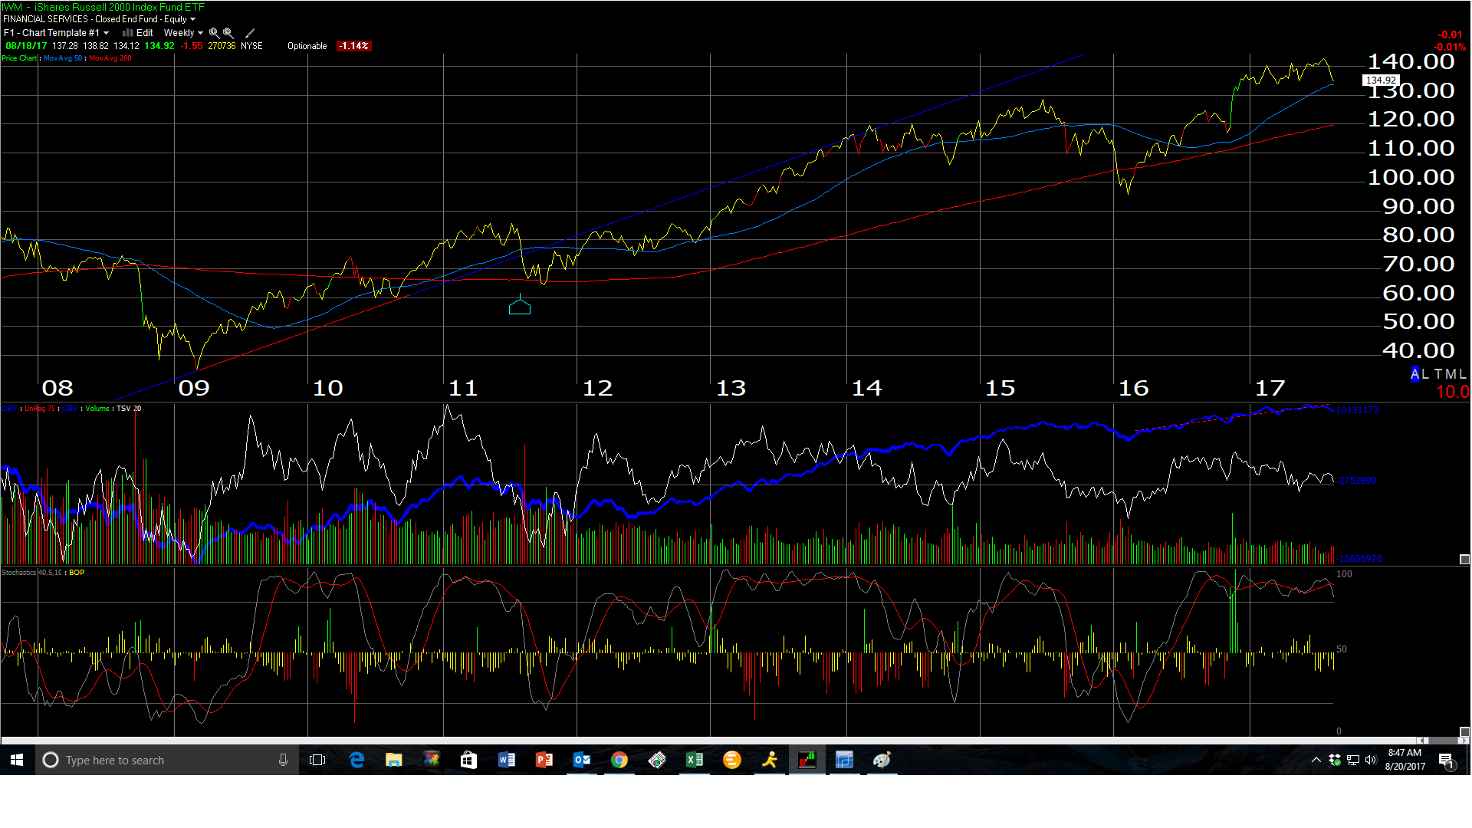Zoom out of the chart with the magnifier-minus icon

[228, 33]
